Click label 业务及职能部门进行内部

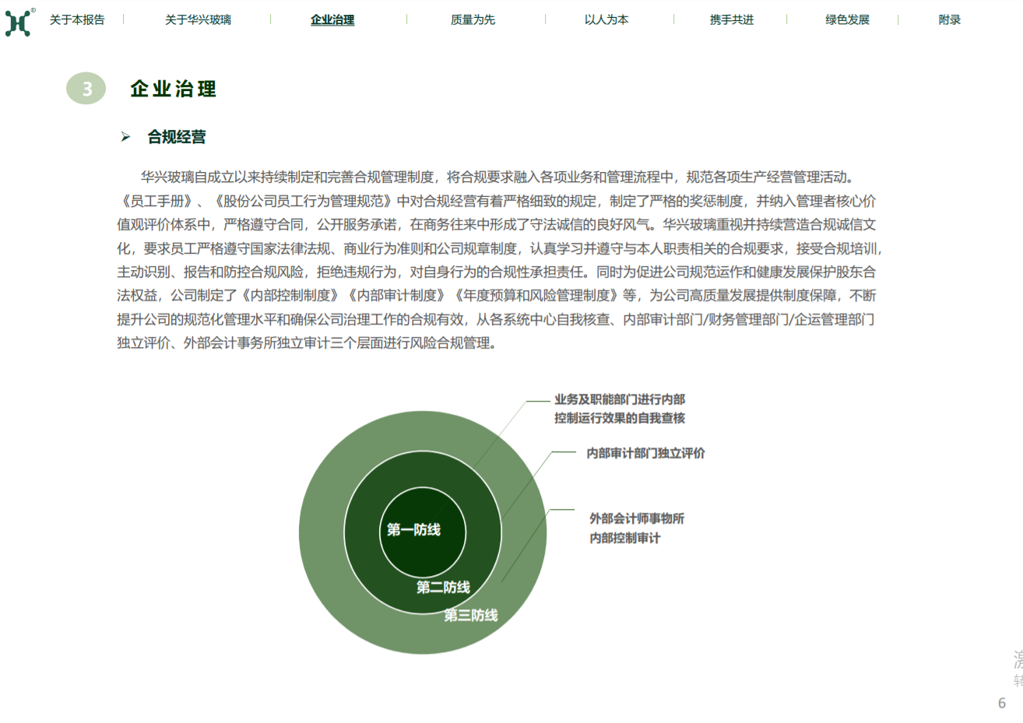620,399
